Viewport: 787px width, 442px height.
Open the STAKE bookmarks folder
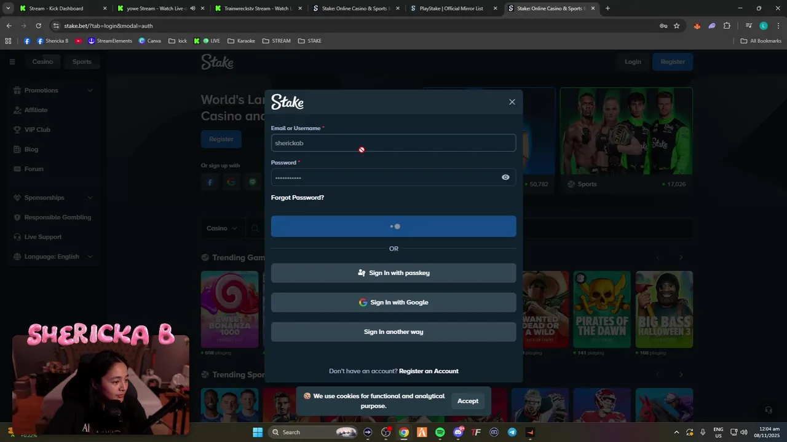click(x=309, y=41)
